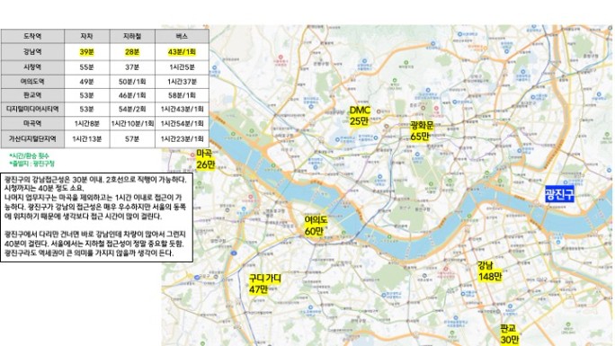The width and height of the screenshot is (615, 346).
Task: Click the 54분/2회 subway cell
Action: pos(132,110)
